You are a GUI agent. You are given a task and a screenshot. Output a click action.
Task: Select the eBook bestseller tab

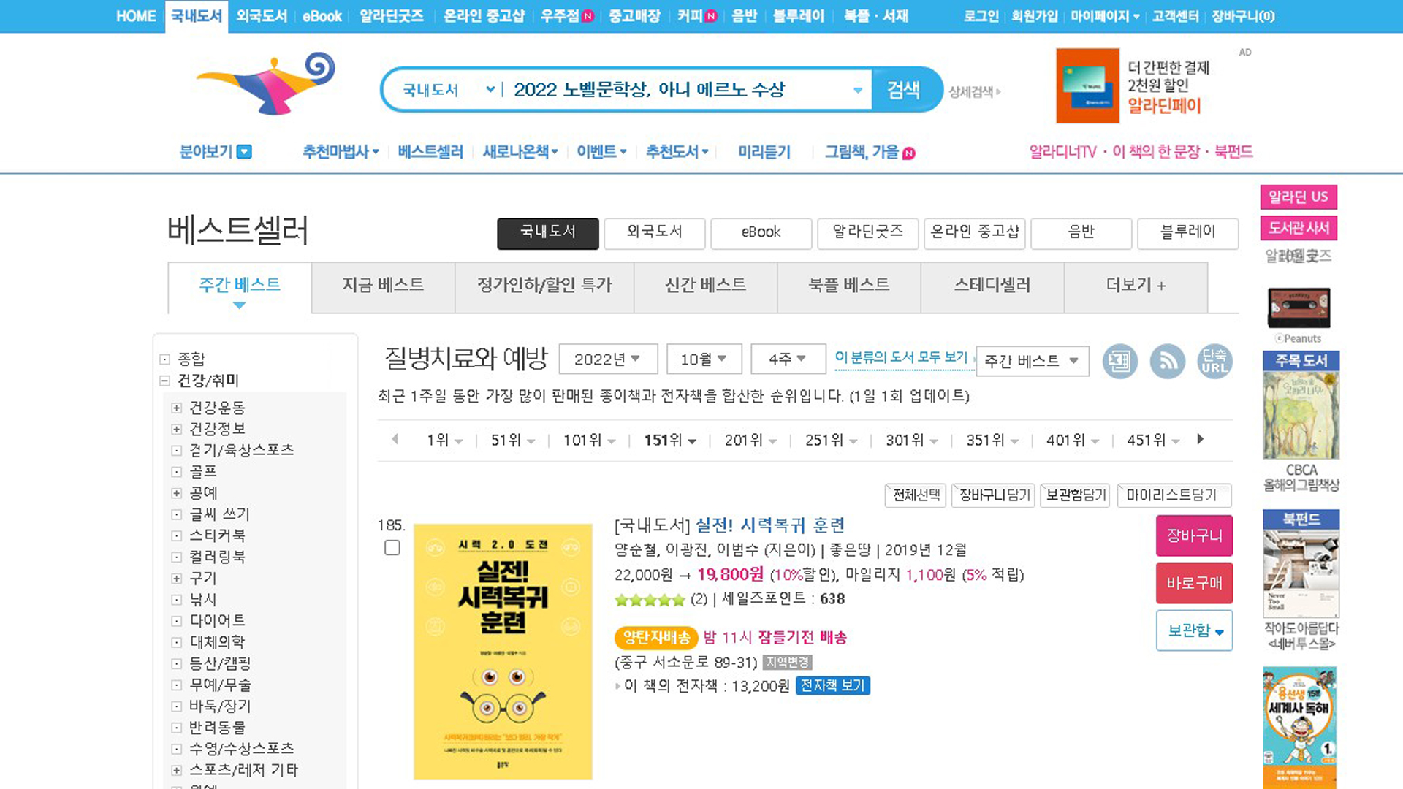point(761,232)
